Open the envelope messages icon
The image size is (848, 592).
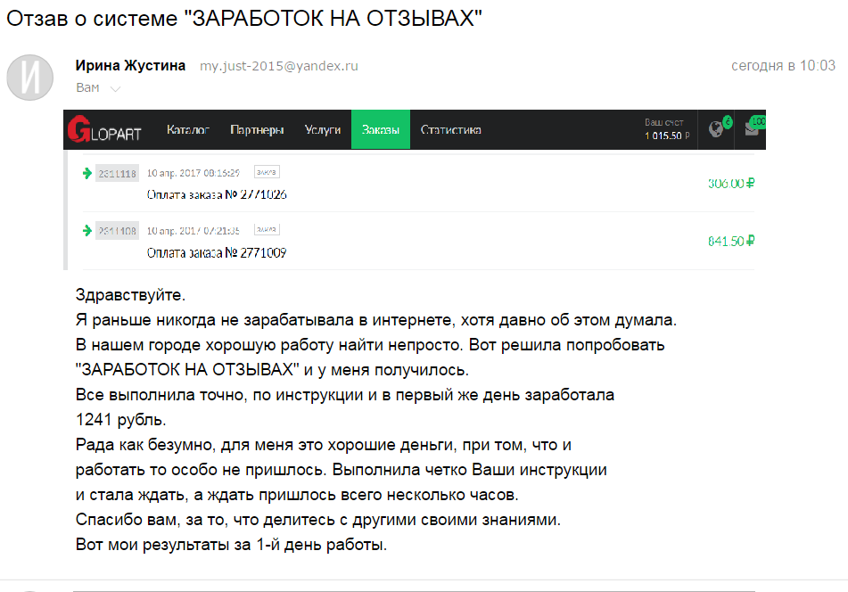752,129
